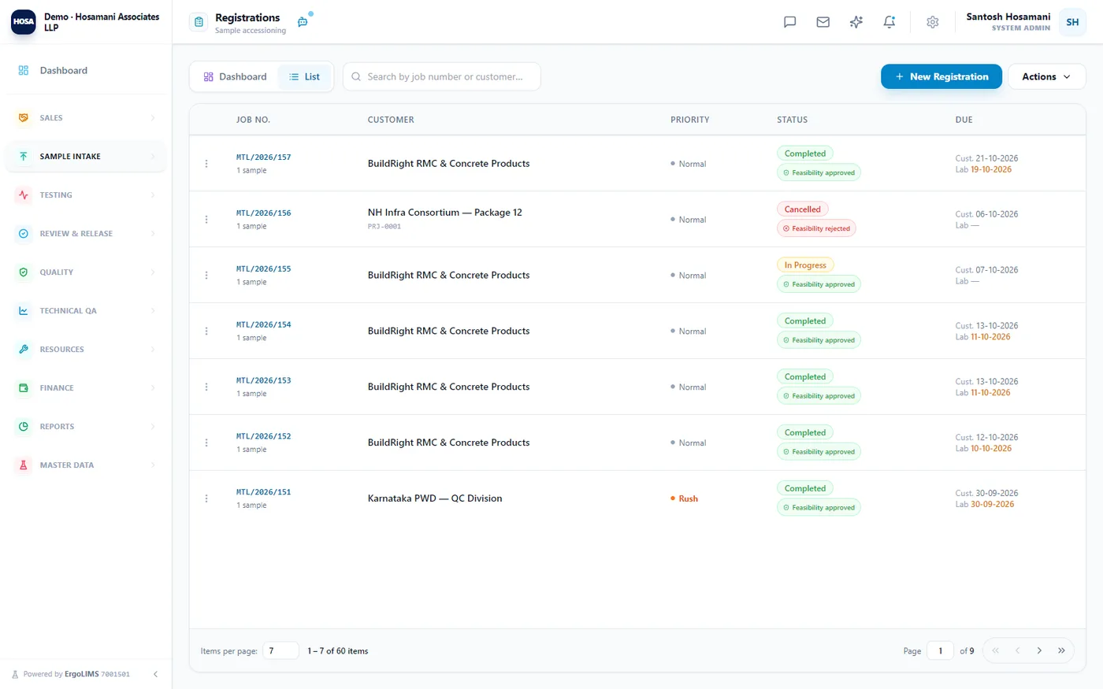Expand the Finance sidebar section
Screen dimensions: 1103x689
pos(86,388)
